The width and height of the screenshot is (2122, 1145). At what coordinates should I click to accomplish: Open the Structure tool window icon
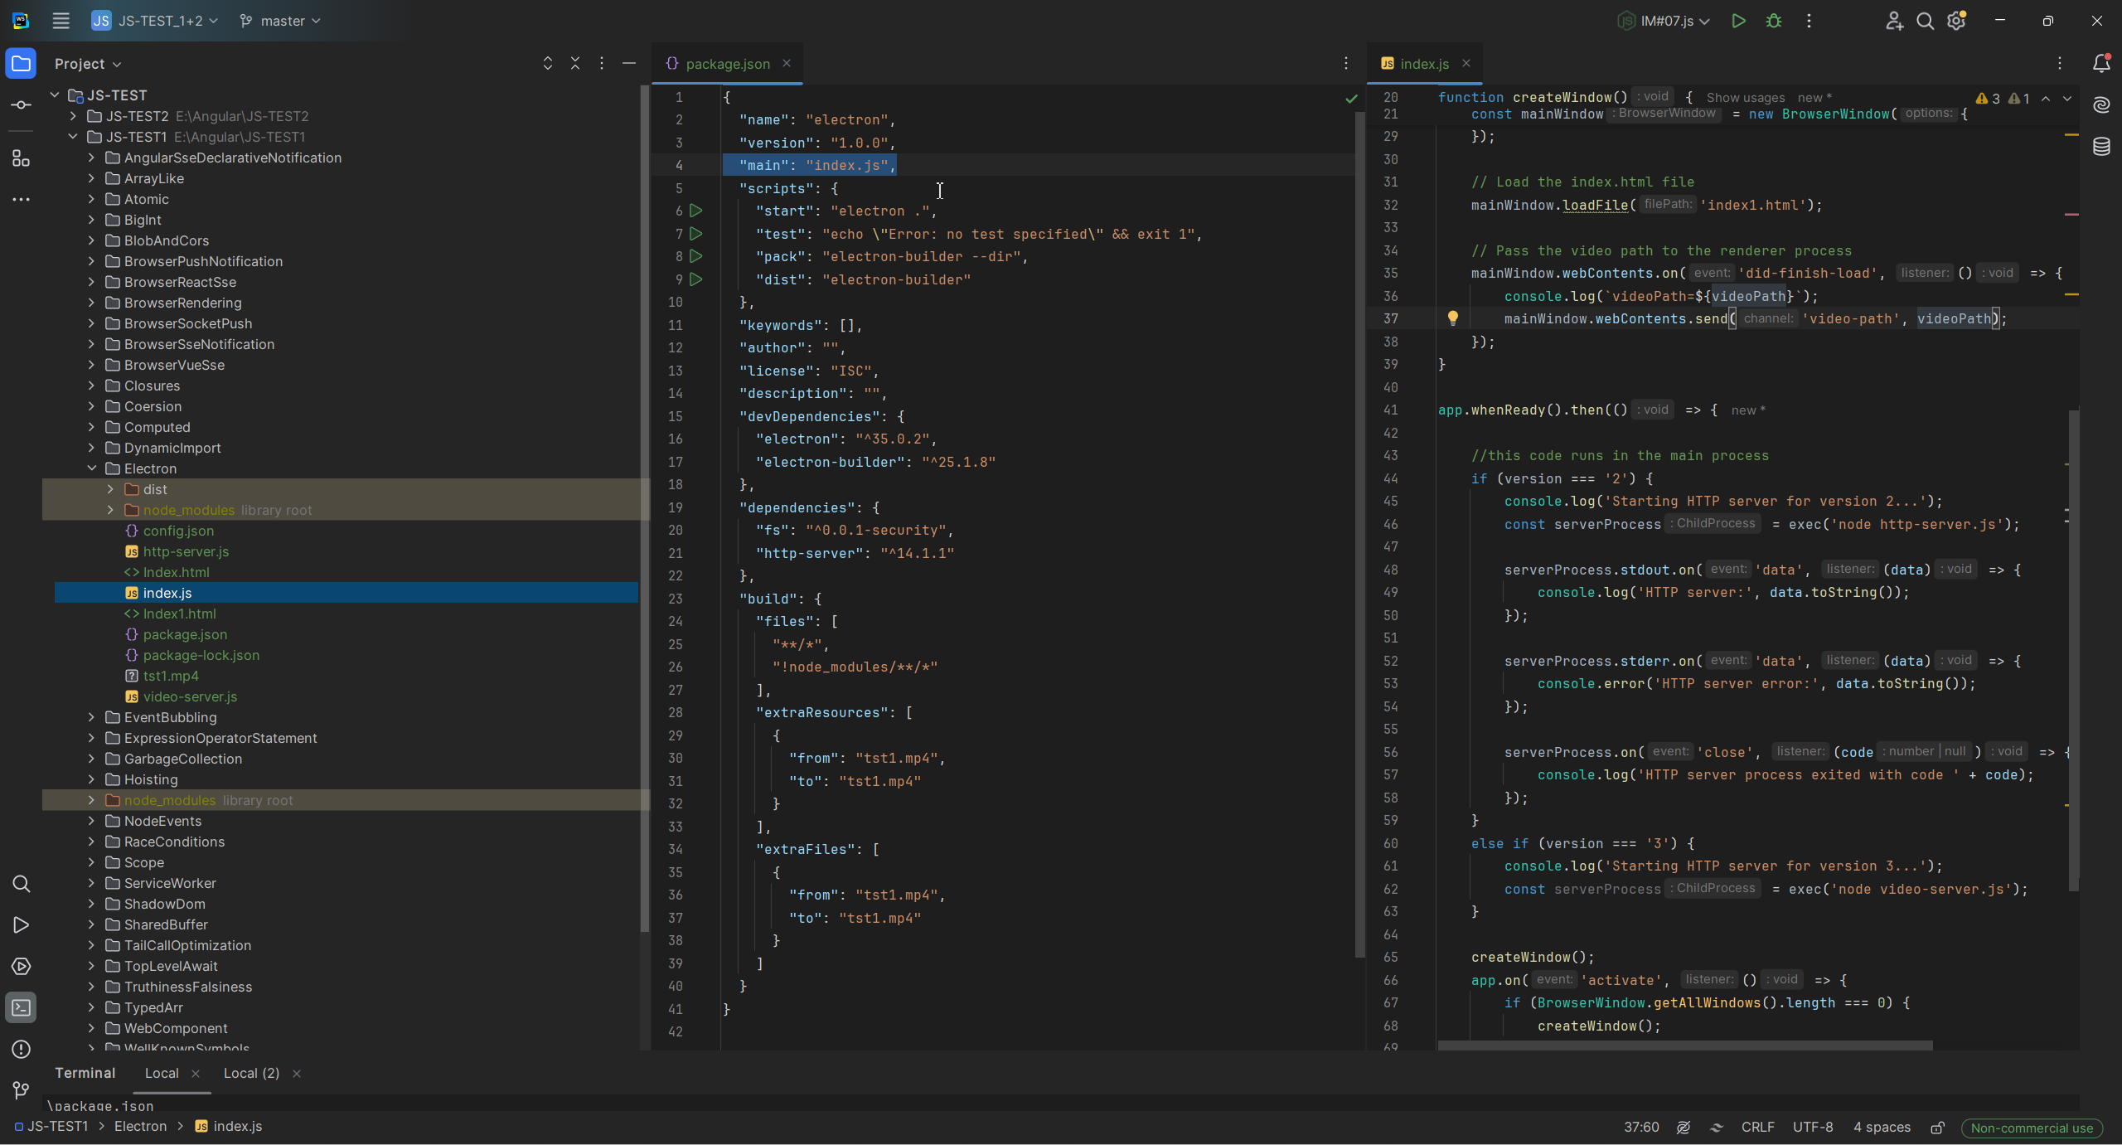click(x=22, y=158)
